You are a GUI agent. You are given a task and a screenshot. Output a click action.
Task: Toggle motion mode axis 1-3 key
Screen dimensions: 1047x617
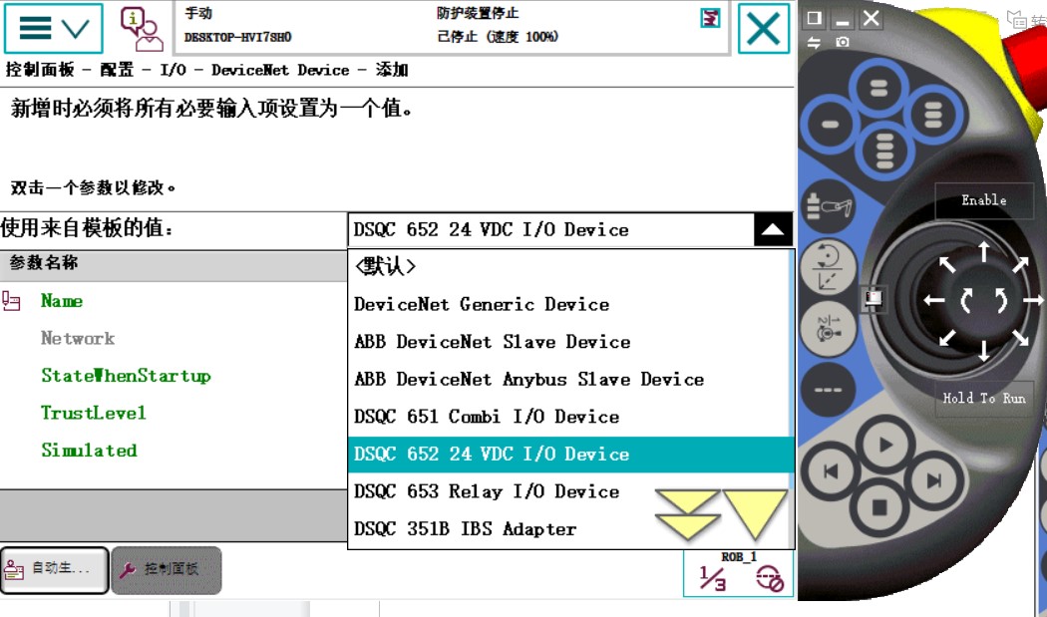tap(828, 329)
